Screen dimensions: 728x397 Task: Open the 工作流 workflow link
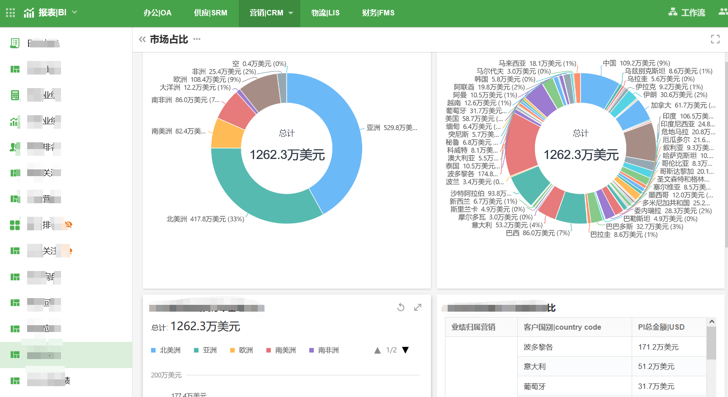[x=693, y=13]
